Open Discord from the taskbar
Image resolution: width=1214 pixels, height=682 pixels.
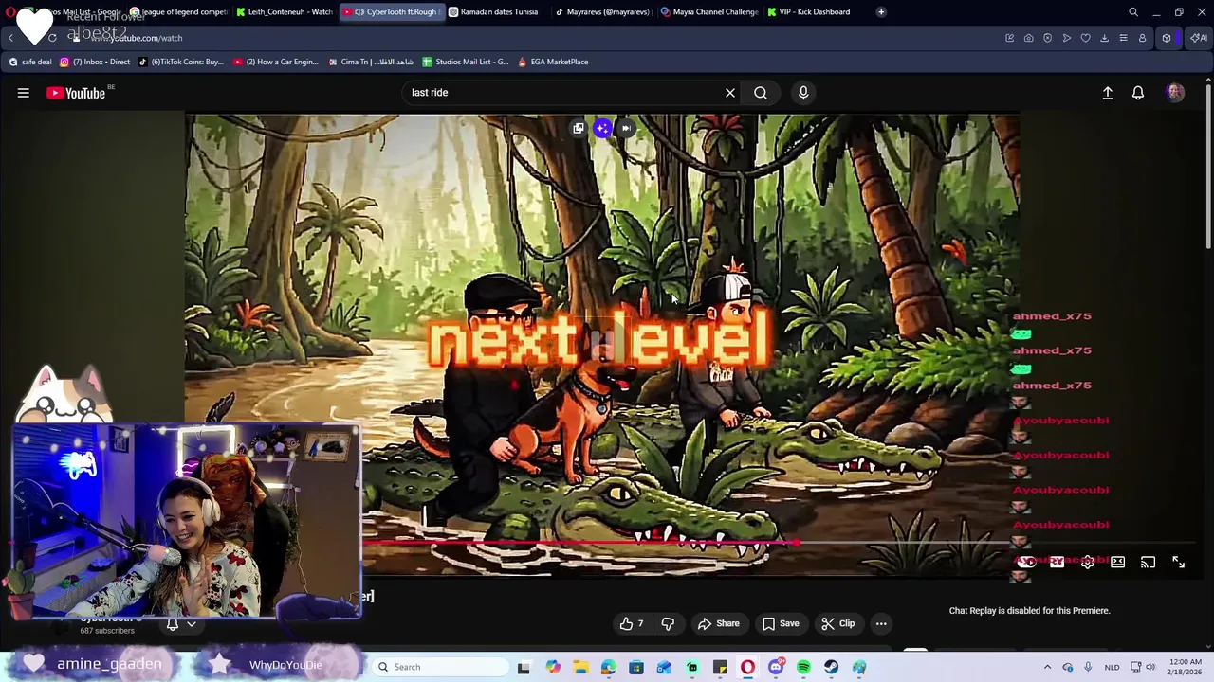tap(776, 667)
